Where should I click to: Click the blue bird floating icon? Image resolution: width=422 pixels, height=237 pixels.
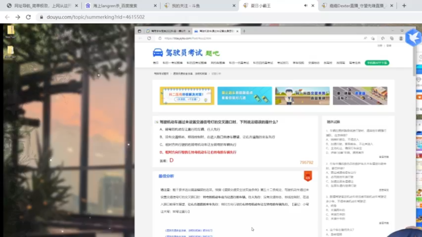click(413, 37)
